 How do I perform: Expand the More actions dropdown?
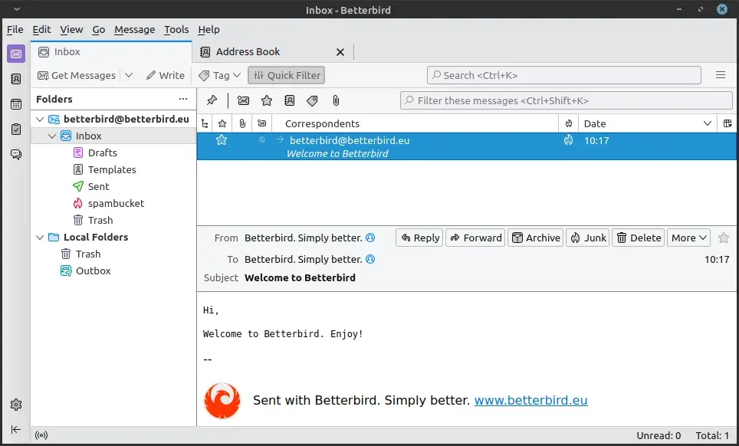coord(688,238)
